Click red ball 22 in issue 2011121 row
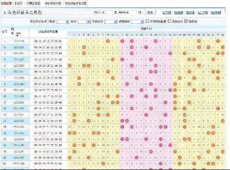The width and height of the screenshot is (230, 170). 170,53
